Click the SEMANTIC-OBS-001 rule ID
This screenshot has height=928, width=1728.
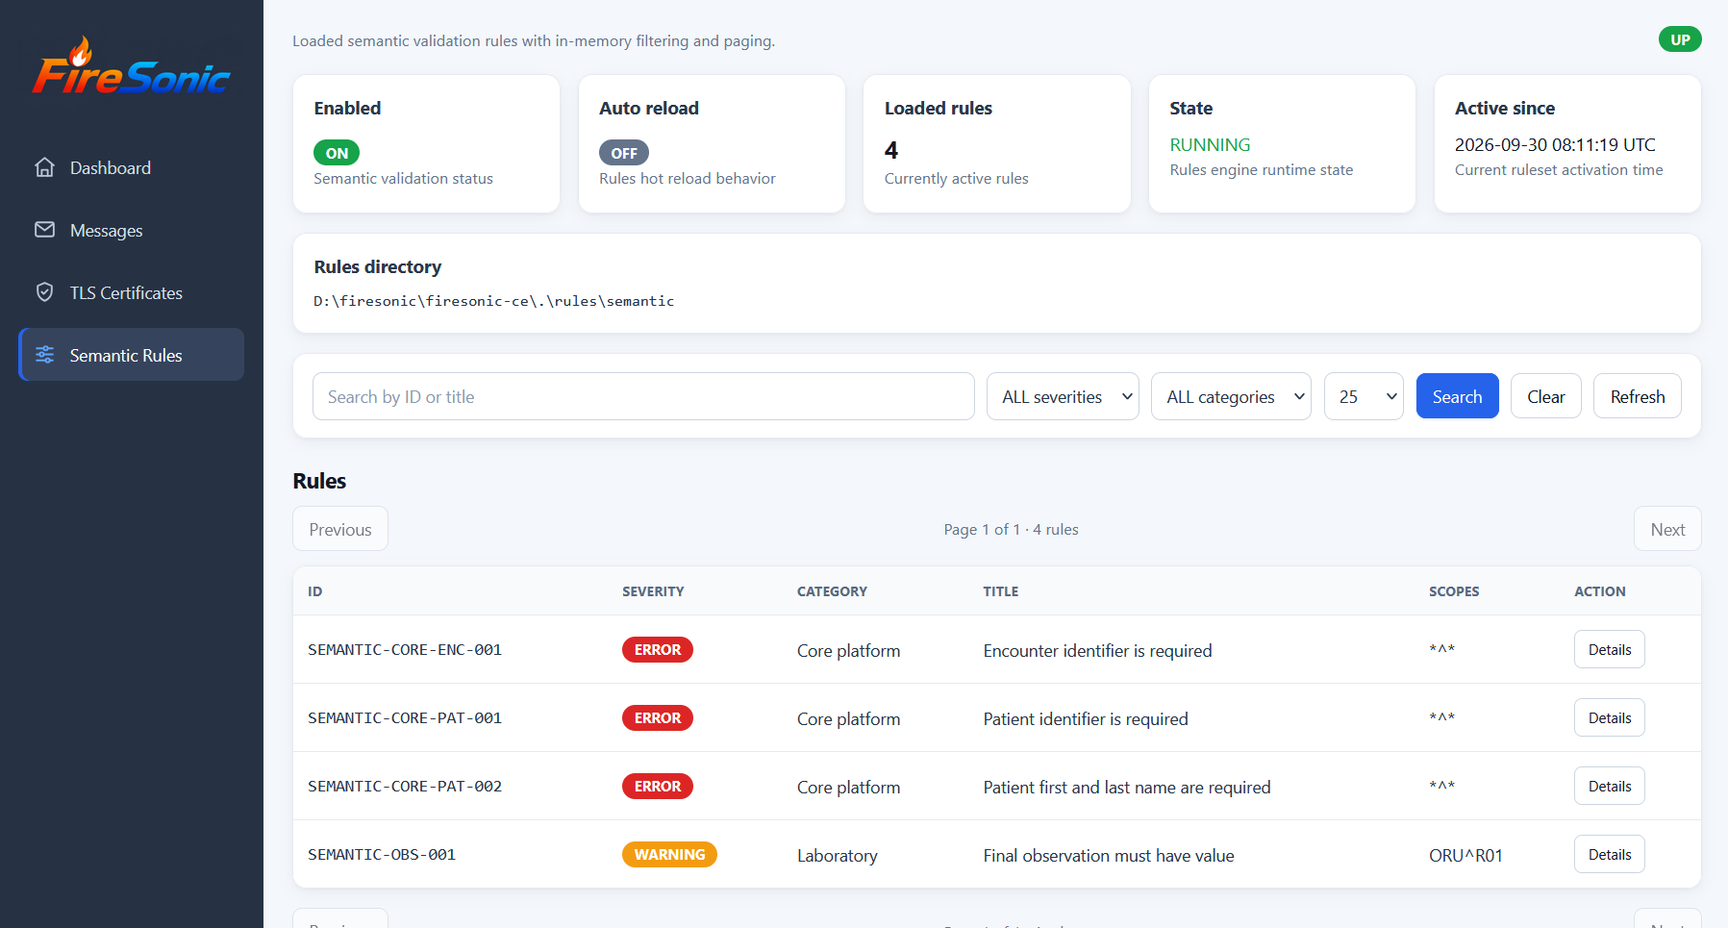[382, 854]
